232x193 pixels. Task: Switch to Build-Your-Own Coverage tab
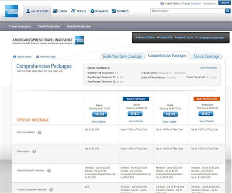(x=122, y=56)
